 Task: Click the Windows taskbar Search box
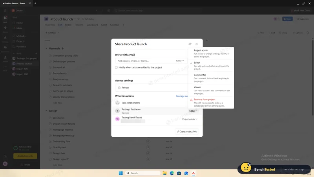click(x=142, y=173)
